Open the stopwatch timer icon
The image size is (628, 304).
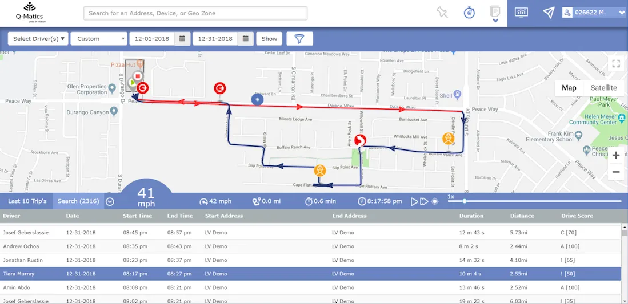[469, 13]
